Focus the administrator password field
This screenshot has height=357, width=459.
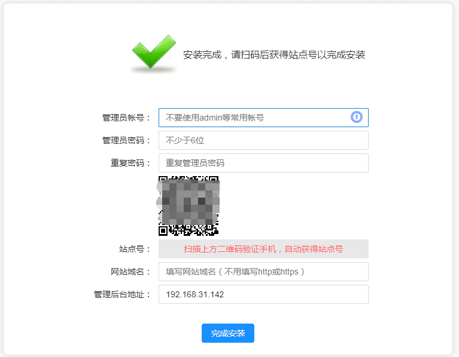[263, 140]
